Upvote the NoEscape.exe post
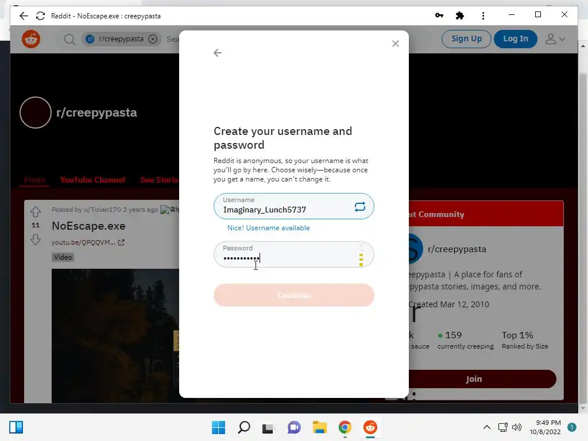Screen dimensions: 588x441 coord(36,212)
